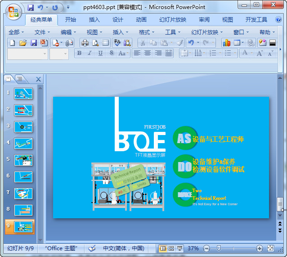The height and width of the screenshot is (257, 287).
Task: Open the 文件 dropdown menu
Action: (x=42, y=32)
